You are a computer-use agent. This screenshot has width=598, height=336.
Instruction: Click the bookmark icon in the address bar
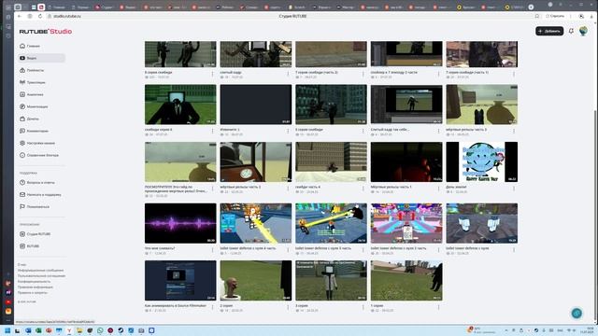pyautogui.click(x=537, y=16)
